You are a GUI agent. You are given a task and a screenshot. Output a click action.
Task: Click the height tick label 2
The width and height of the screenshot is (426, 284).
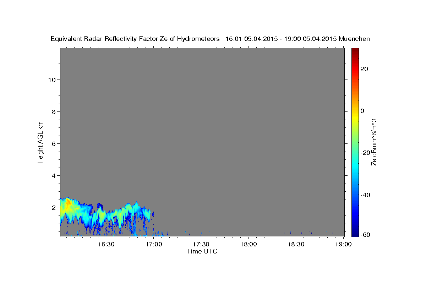pyautogui.click(x=54, y=207)
